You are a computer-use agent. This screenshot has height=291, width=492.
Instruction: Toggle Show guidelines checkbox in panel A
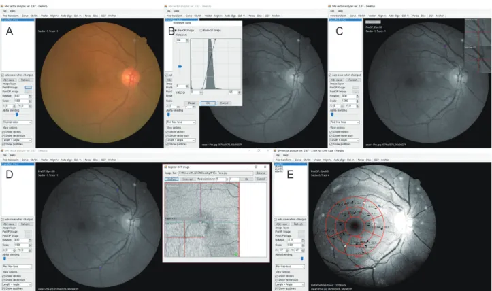click(3, 144)
